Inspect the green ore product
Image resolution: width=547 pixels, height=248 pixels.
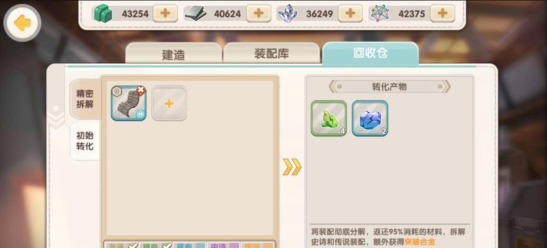coord(329,118)
